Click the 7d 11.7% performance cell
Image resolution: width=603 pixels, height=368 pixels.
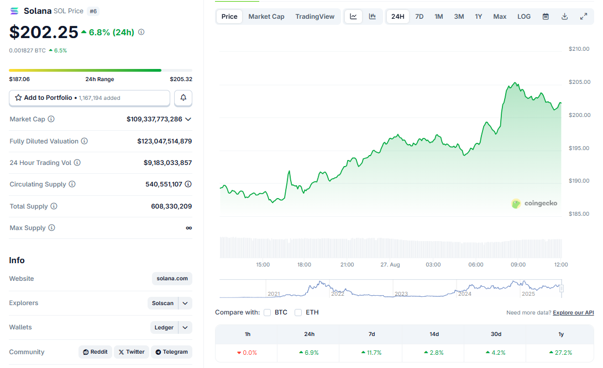(x=371, y=353)
